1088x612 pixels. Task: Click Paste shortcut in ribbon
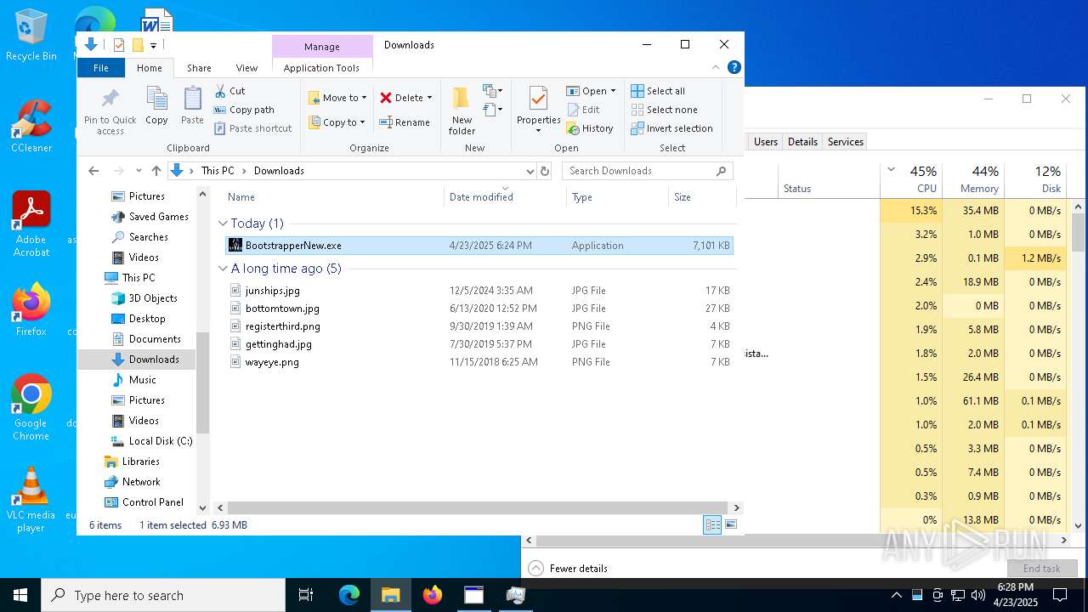tap(252, 128)
